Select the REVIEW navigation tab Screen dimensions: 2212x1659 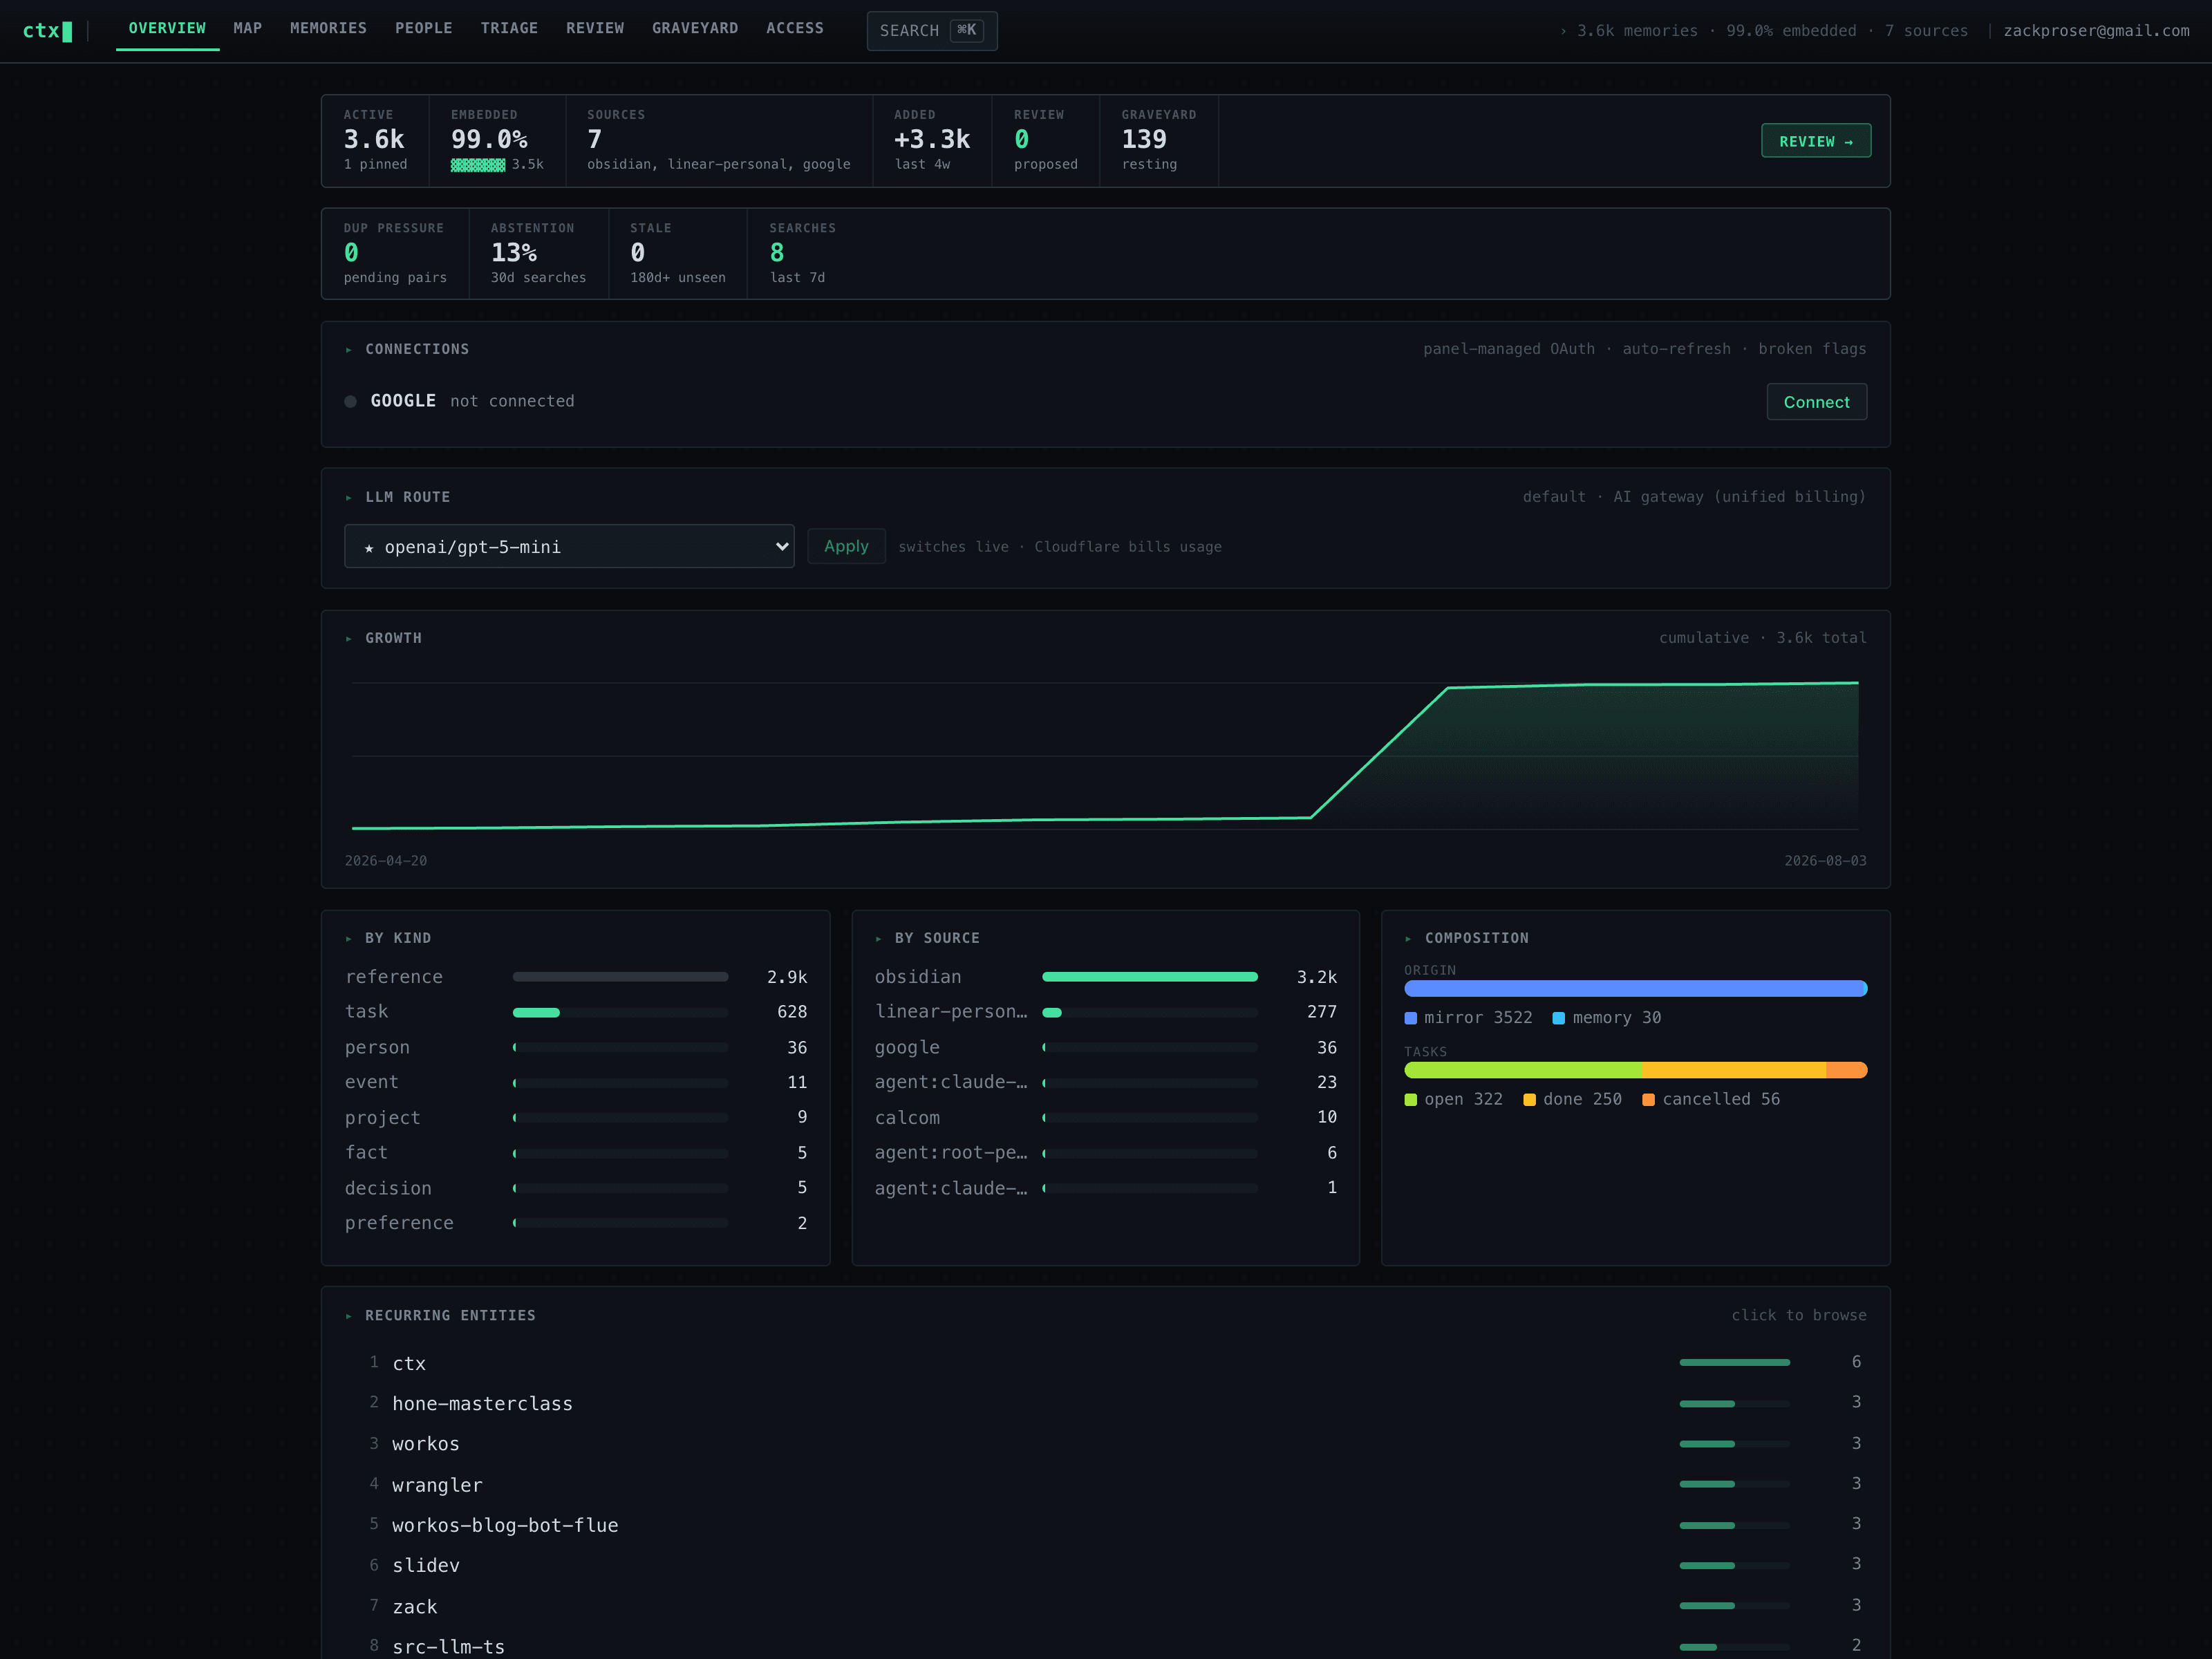coord(595,29)
